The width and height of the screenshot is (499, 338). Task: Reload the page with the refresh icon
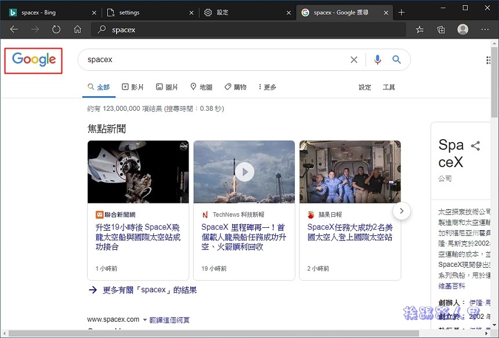tap(56, 30)
